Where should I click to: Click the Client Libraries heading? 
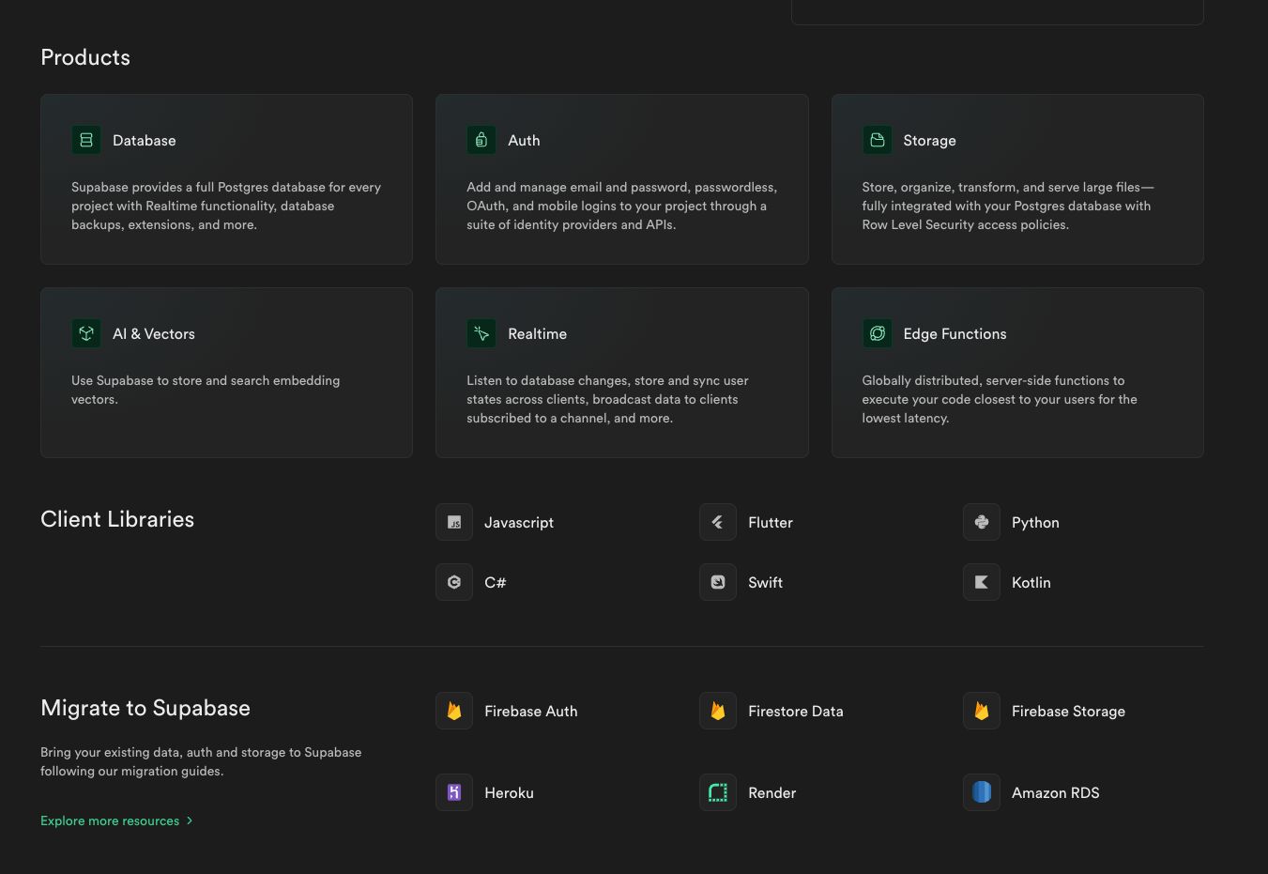coord(117,519)
